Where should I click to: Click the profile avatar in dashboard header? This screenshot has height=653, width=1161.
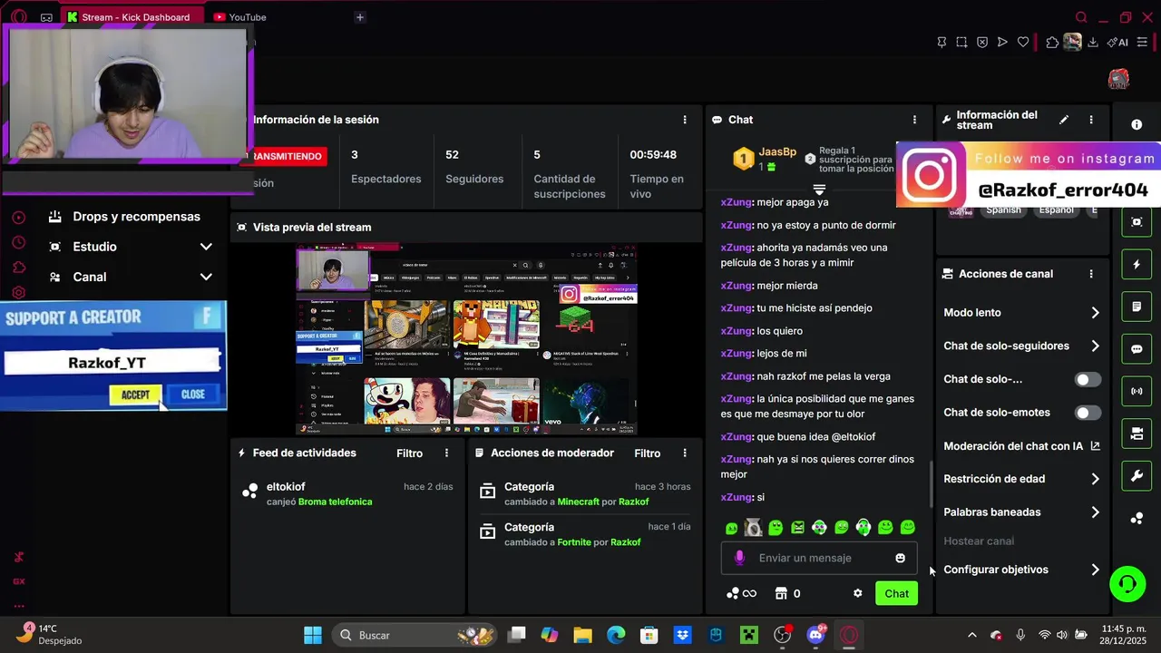tap(1118, 80)
